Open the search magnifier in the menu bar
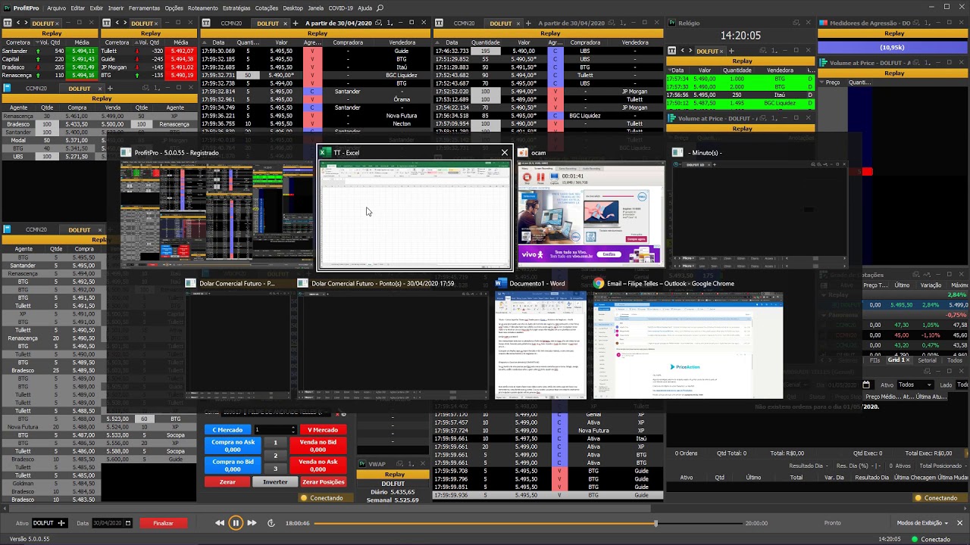The height and width of the screenshot is (545, 970). (380, 8)
